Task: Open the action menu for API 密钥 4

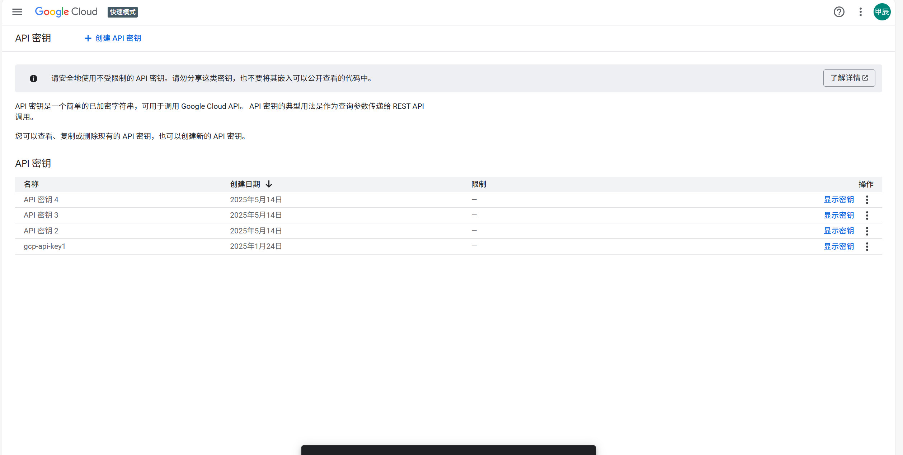Action: click(867, 200)
